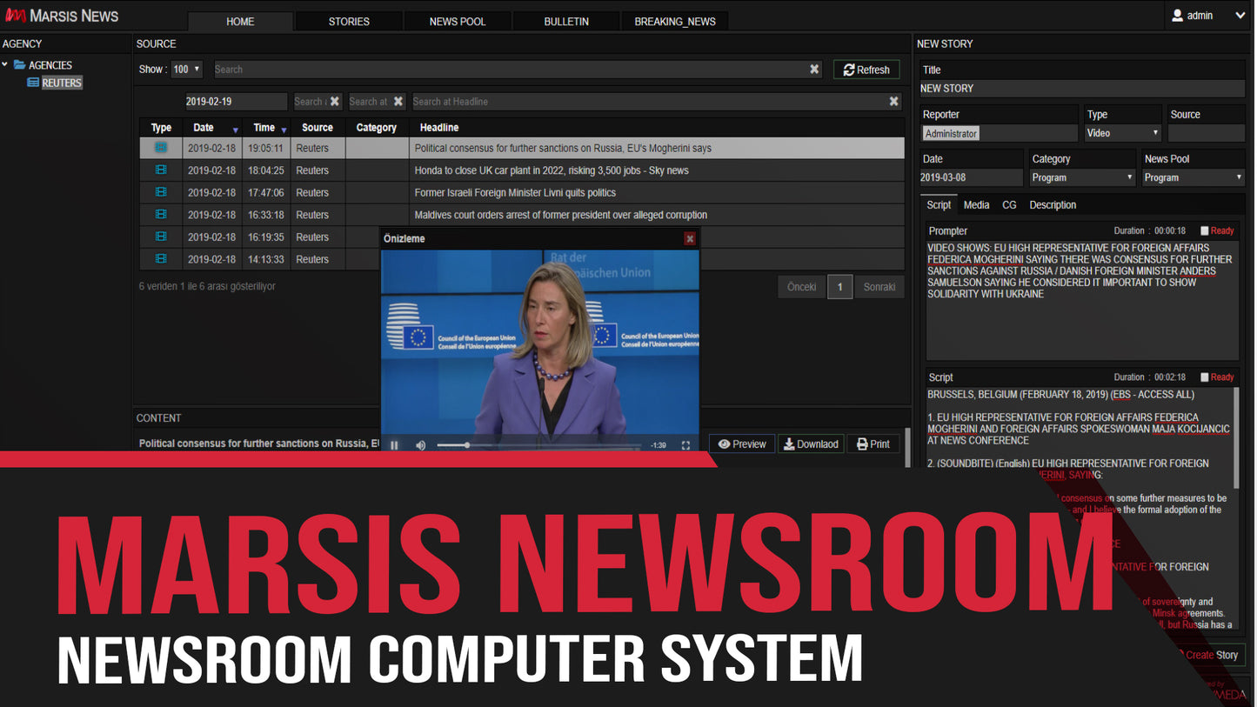Open the Media tab in the story panel
This screenshot has width=1257, height=707.
976,204
